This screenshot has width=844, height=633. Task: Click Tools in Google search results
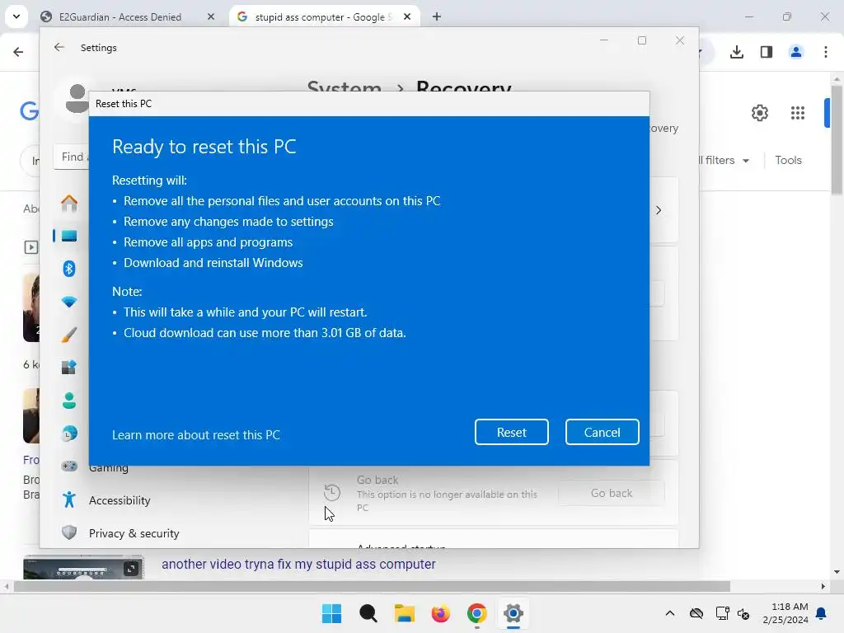788,161
